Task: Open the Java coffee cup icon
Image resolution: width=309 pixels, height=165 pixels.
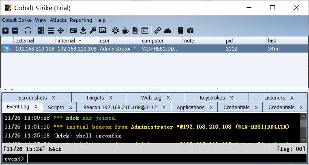Action: point(125,30)
